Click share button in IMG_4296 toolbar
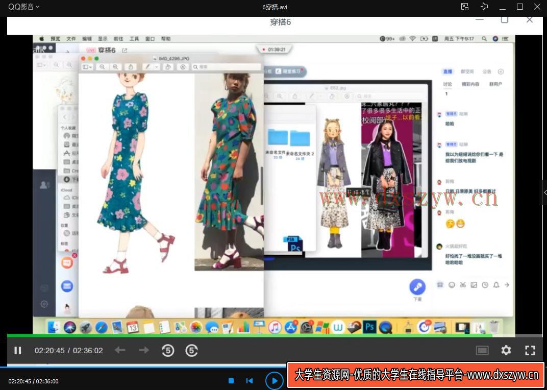Screen dimensions: 547x390 (x=131, y=67)
